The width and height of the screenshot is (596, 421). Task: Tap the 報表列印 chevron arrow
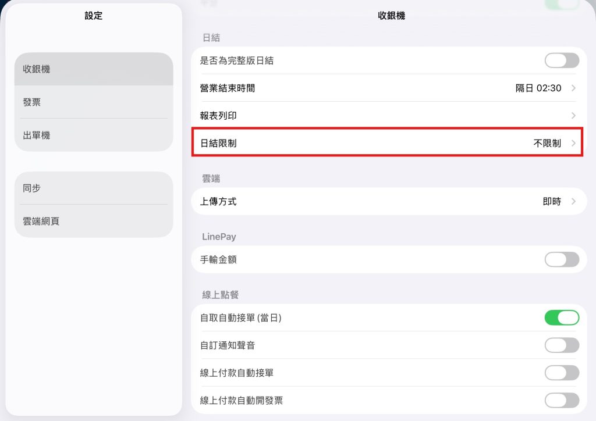573,115
